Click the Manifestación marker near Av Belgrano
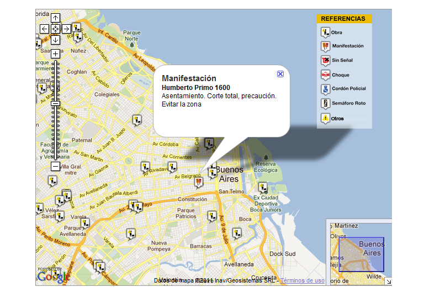This screenshot has width=435, height=298. click(198, 183)
